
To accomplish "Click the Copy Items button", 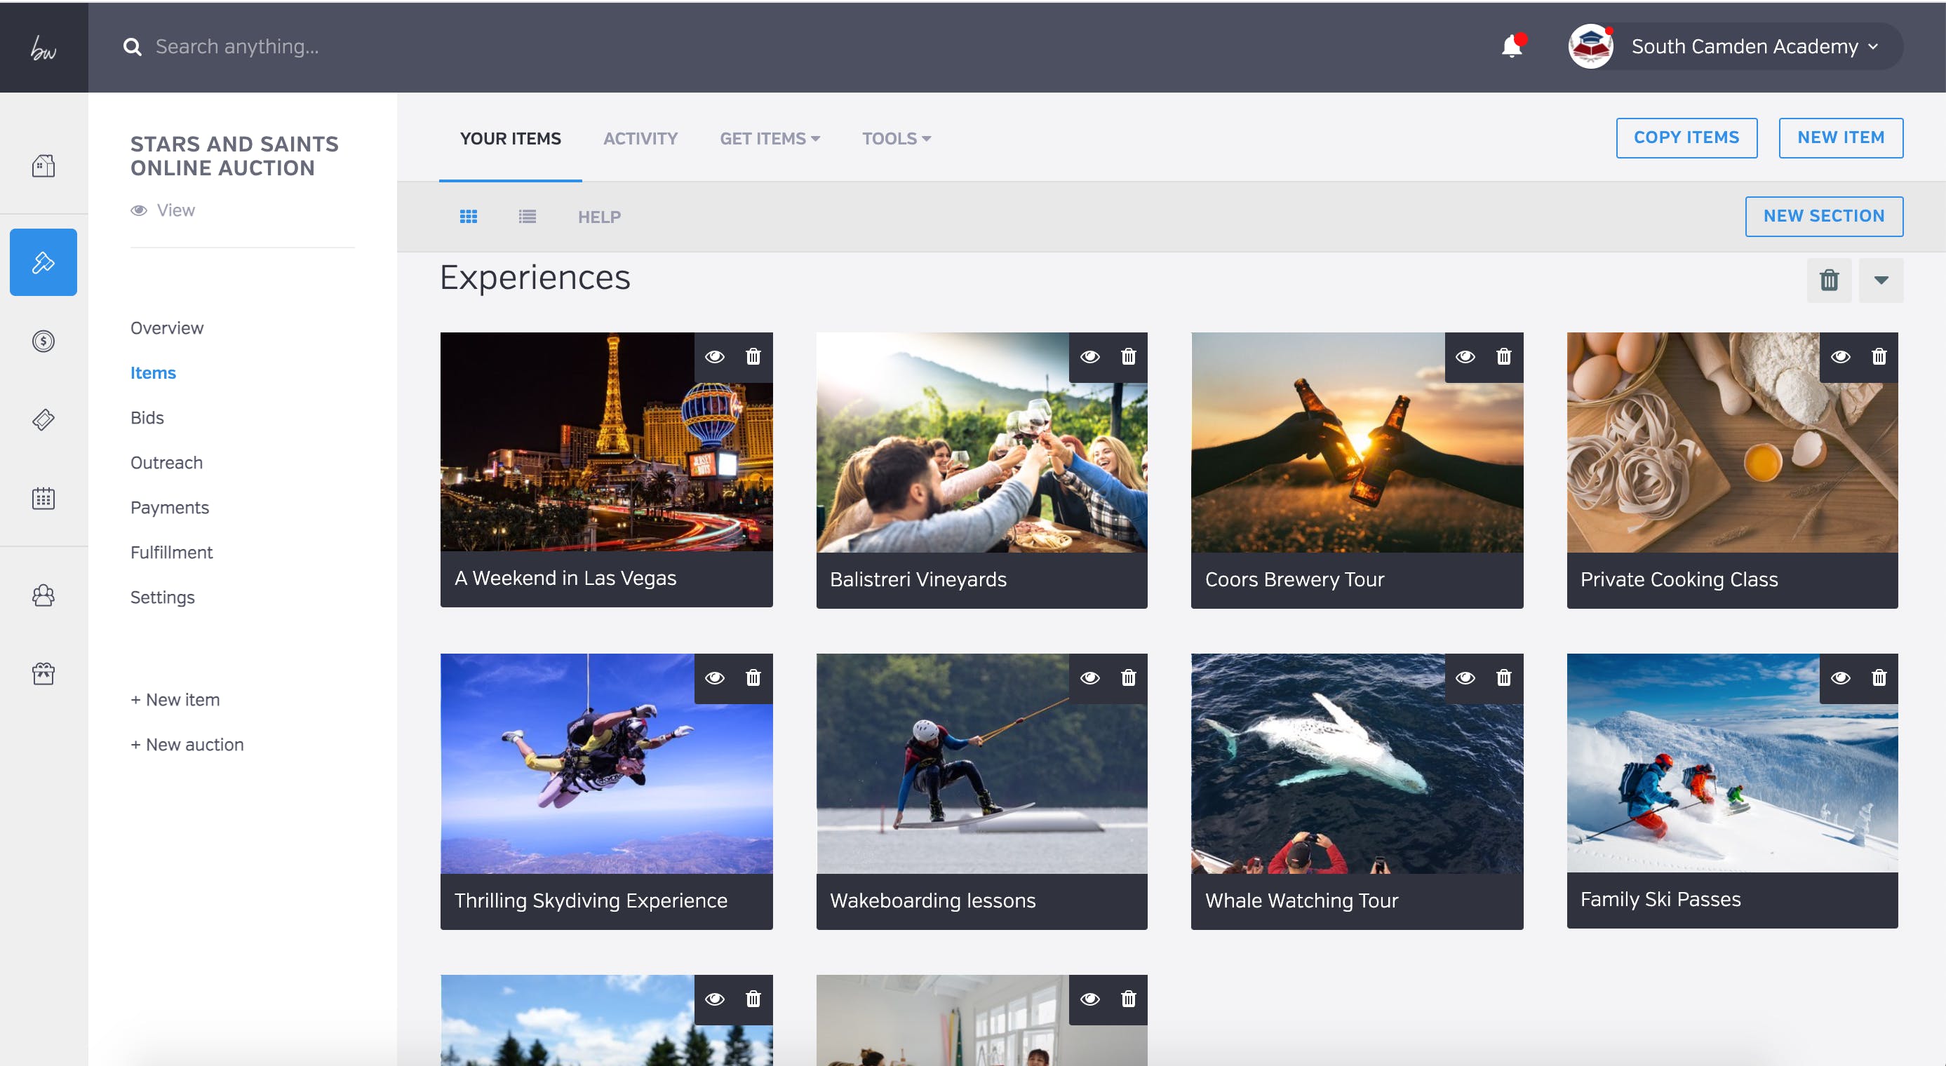I will coord(1686,137).
